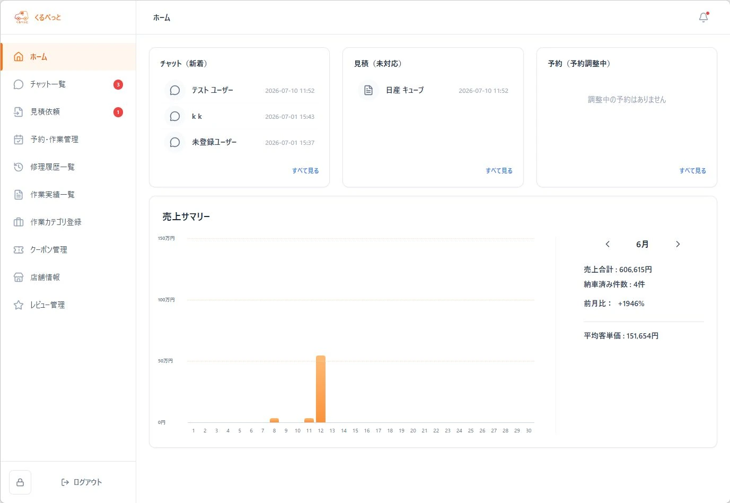Click the home icon in sidebar
The image size is (730, 503).
(x=19, y=57)
